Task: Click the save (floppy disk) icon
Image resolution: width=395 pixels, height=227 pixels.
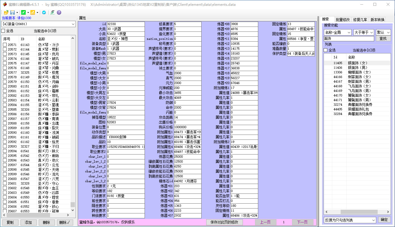Action: pos(12,12)
